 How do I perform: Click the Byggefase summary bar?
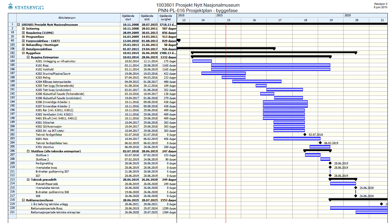point(274,53)
